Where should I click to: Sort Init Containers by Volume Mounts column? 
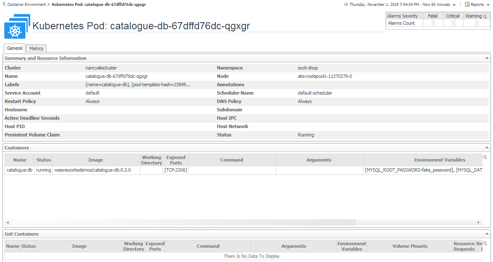[x=410, y=246]
